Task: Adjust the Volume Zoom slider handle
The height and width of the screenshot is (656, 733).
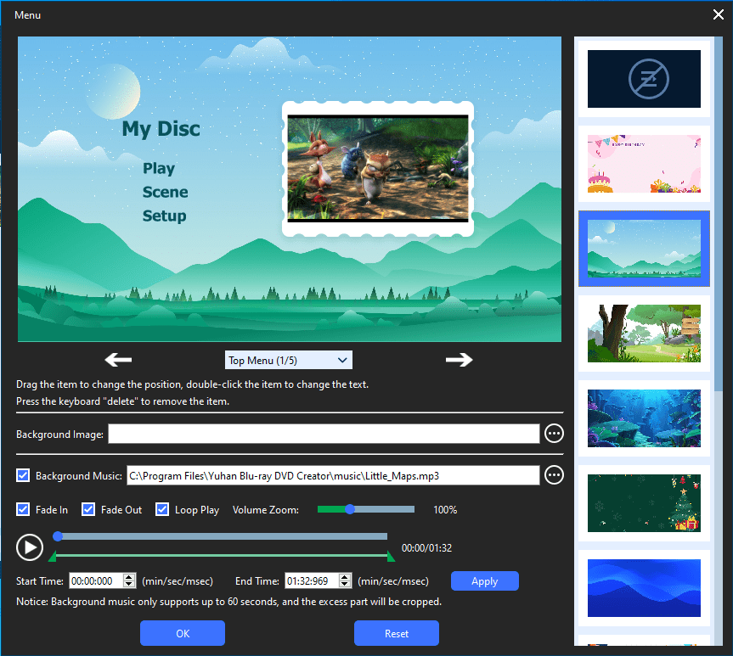Action: [x=350, y=509]
